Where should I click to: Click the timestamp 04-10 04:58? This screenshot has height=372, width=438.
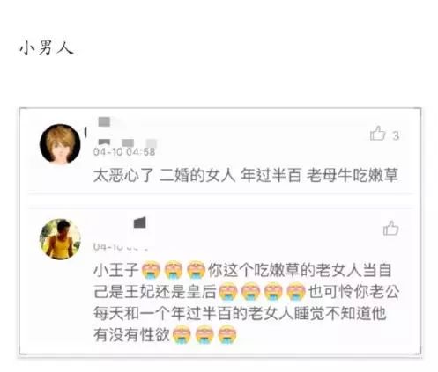[x=124, y=152]
